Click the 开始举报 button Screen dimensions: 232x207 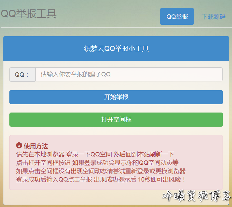coord(116,97)
